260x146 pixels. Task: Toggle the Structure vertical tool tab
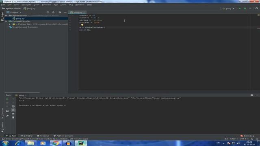[x=2, y=113]
